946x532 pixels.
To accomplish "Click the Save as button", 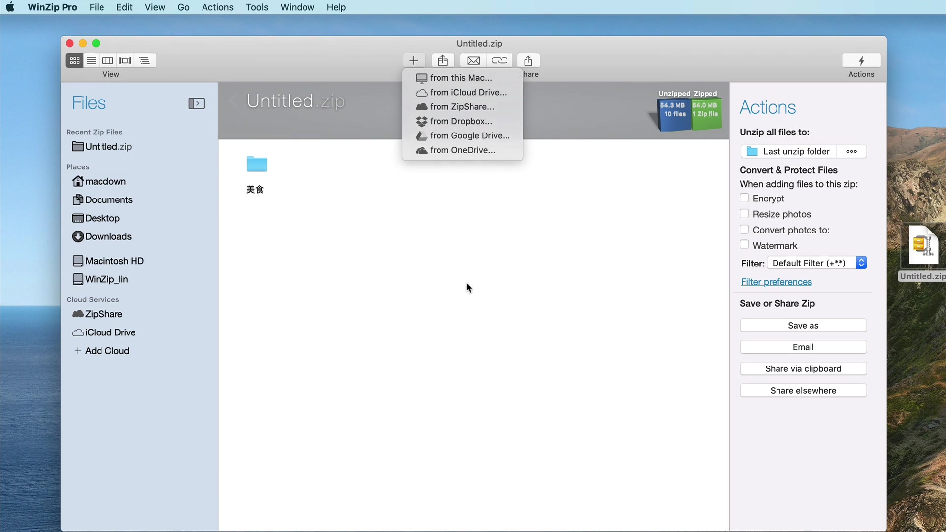I will pyautogui.click(x=803, y=325).
